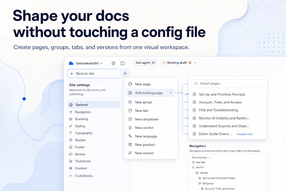Screen dimensions: 286x191
Task: Choose New version from the menu
Action: coord(151,153)
